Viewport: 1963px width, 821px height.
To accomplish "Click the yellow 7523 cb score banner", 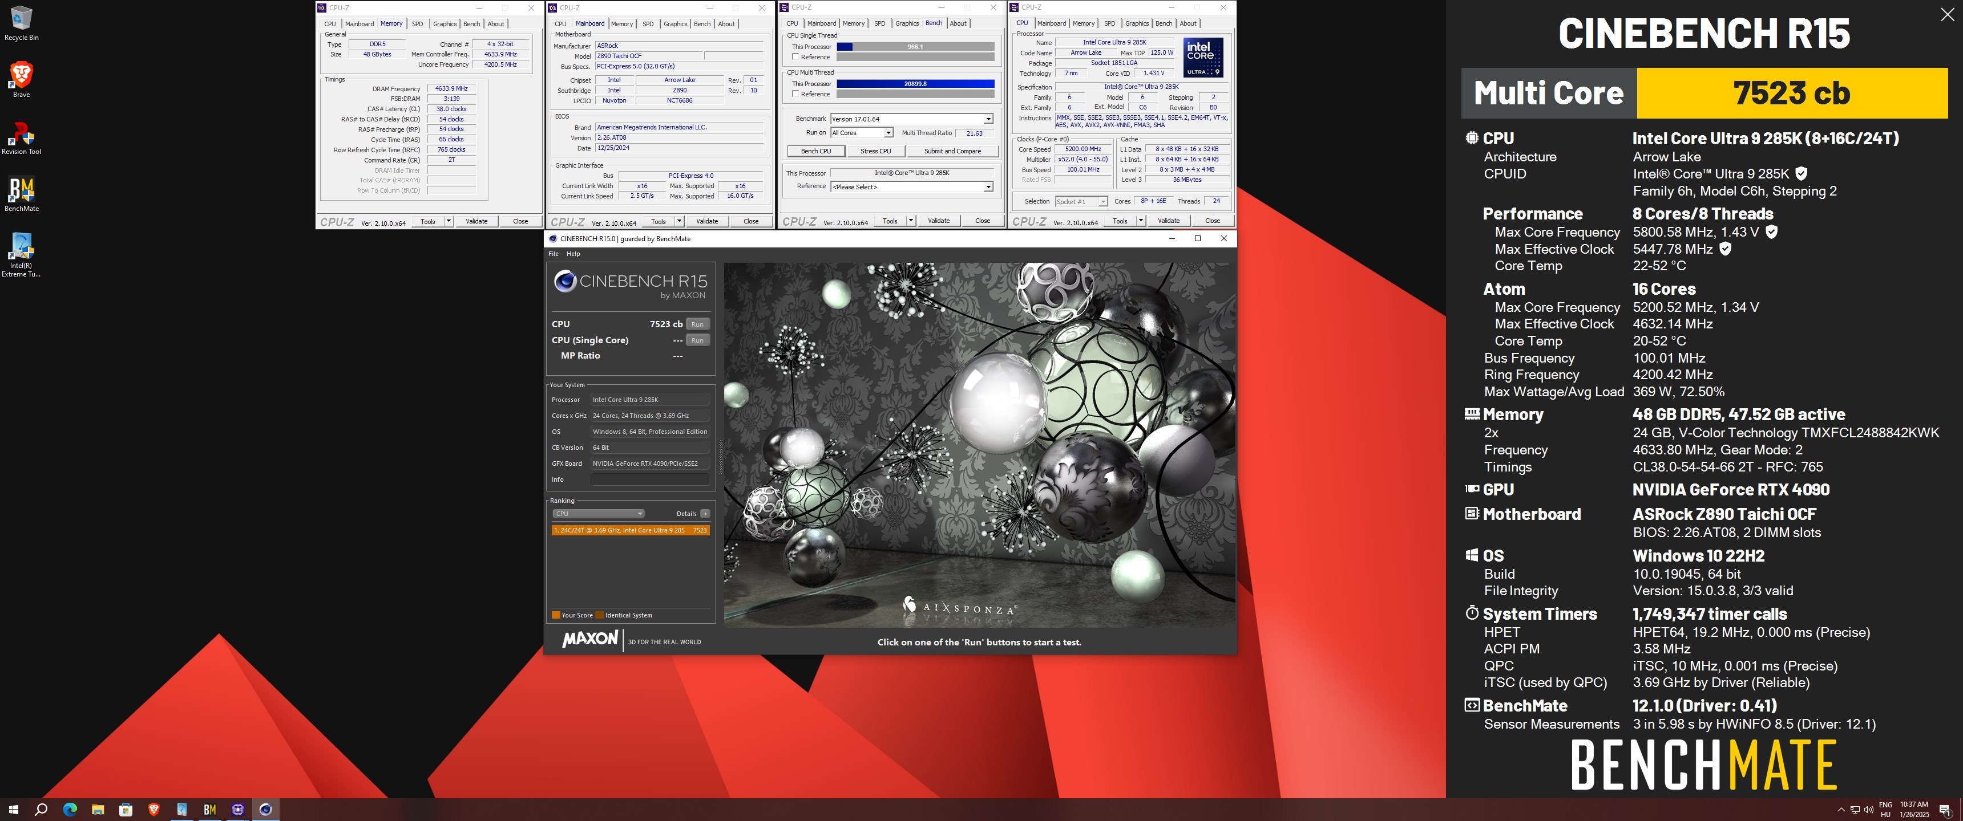I will point(1792,93).
